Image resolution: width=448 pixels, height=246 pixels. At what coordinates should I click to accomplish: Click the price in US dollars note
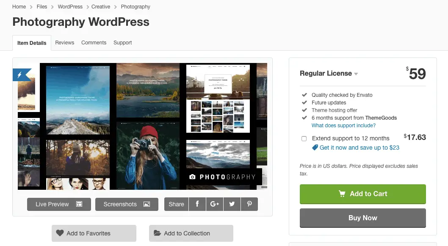point(359,170)
